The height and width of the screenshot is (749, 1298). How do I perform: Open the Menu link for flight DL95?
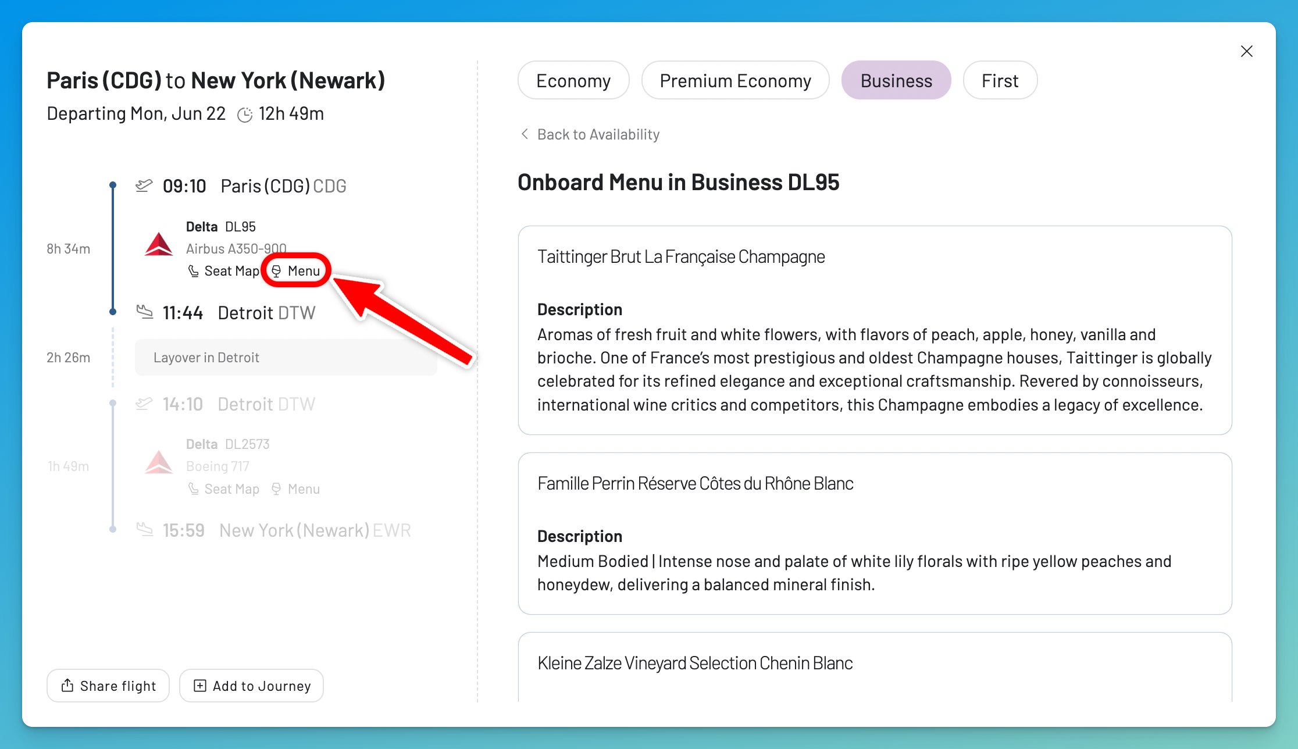pos(296,271)
